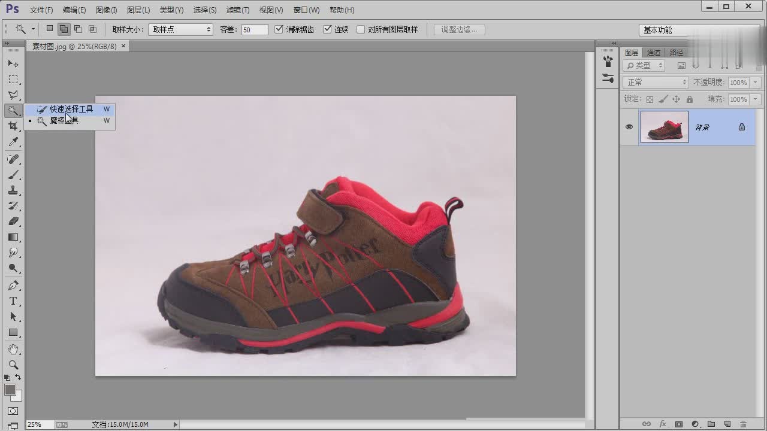767x431 pixels.
Task: Toggle lock all padlock icon
Action: [690, 99]
